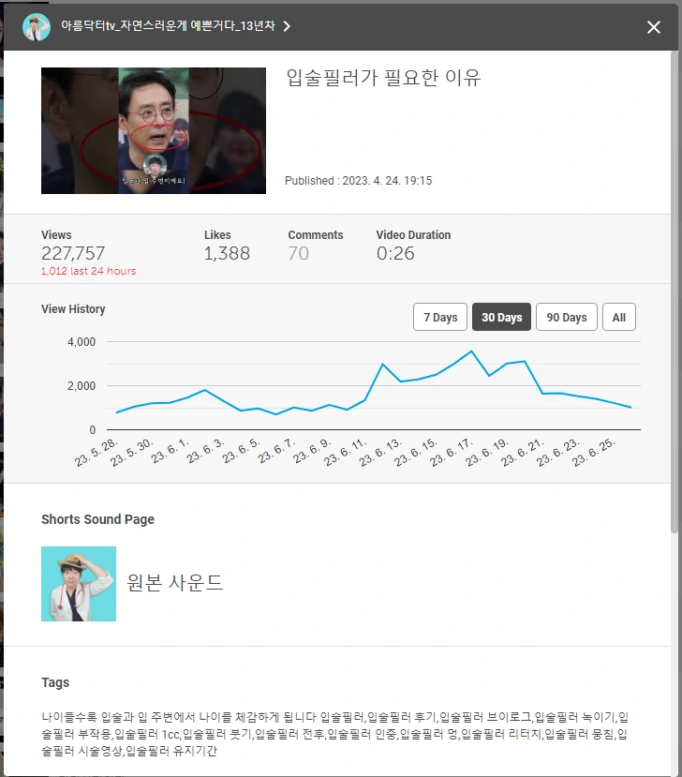Click the Views count 227,757

(x=73, y=253)
